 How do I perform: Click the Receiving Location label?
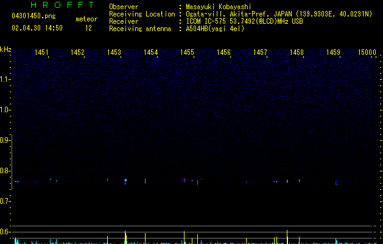tap(142, 14)
